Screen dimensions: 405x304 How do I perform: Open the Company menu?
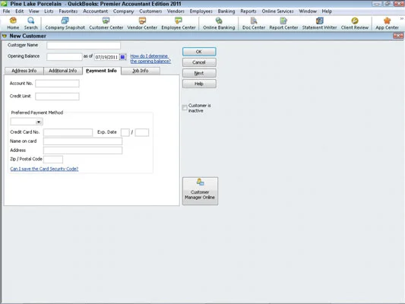pos(123,11)
